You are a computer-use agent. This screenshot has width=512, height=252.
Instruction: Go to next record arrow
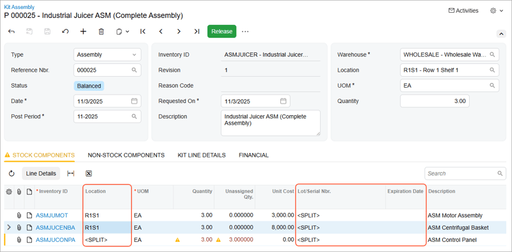(x=179, y=31)
